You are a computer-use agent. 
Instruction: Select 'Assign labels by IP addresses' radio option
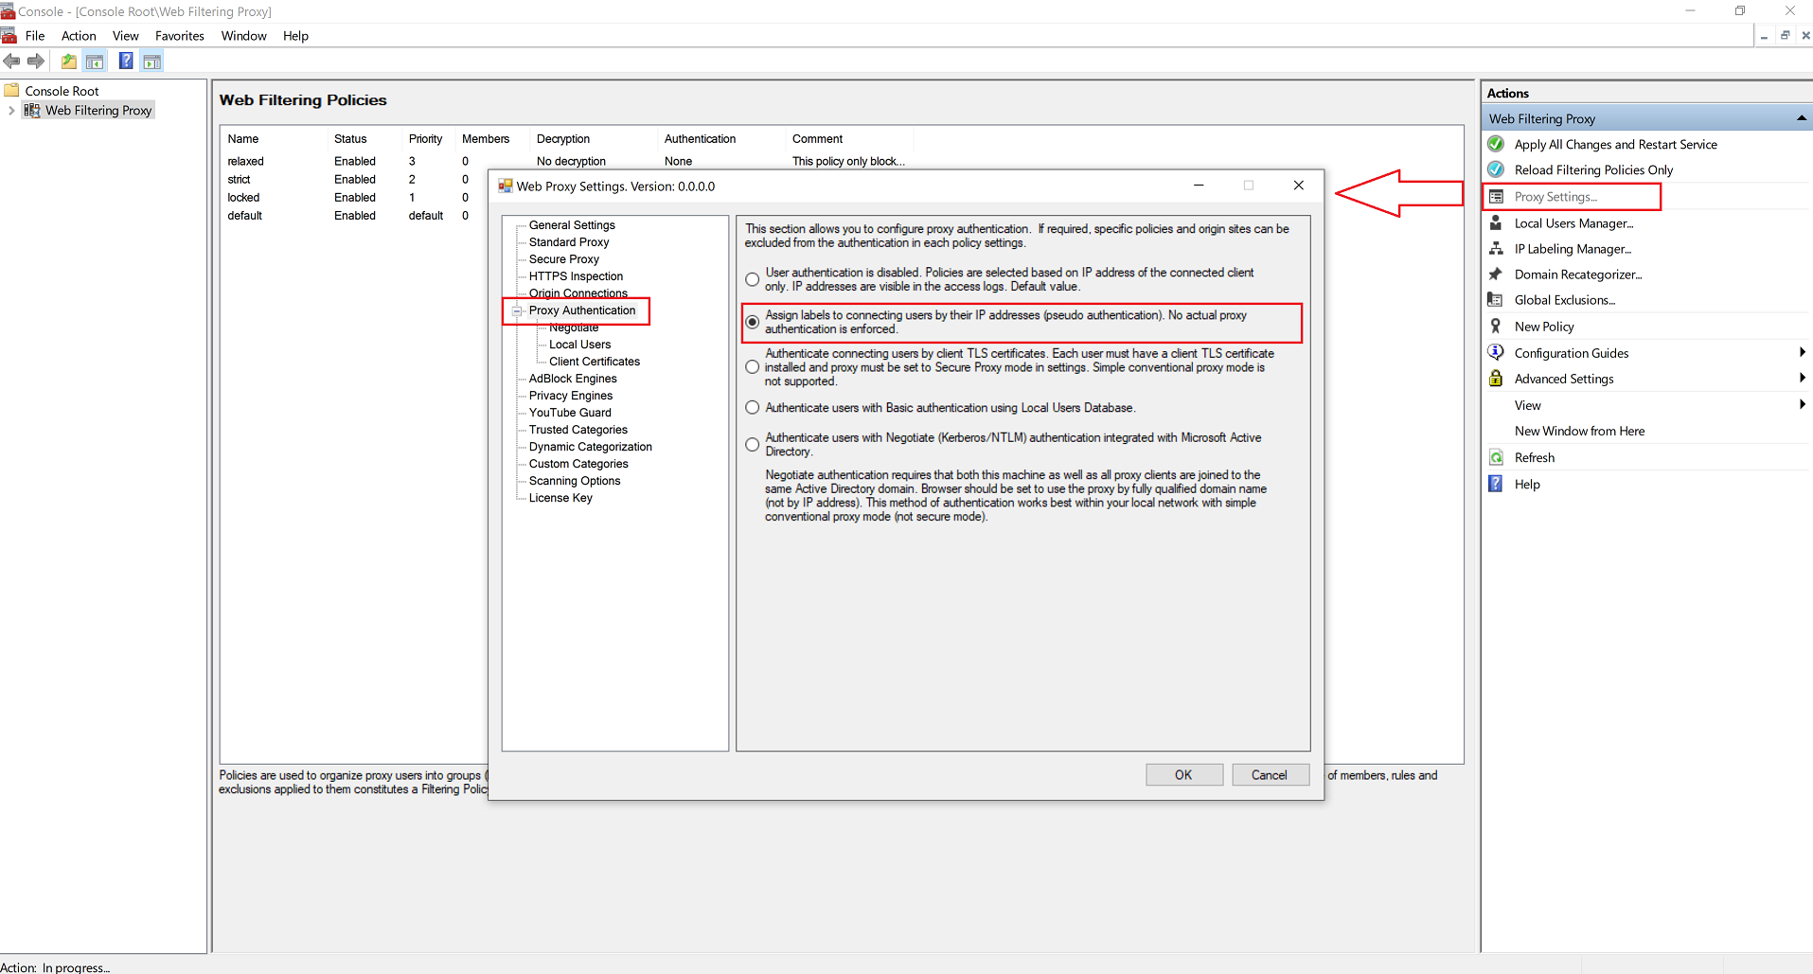point(753,322)
